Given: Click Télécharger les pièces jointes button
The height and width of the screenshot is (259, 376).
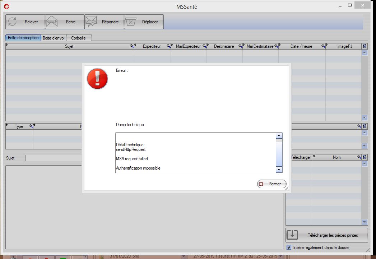Looking at the screenshot, I should (x=326, y=235).
